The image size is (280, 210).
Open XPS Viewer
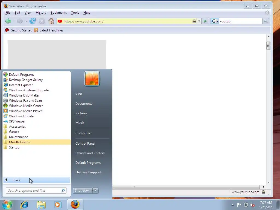coord(17,121)
